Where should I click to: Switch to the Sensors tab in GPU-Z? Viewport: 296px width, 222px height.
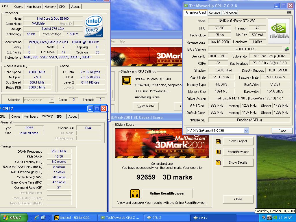pos(214,13)
